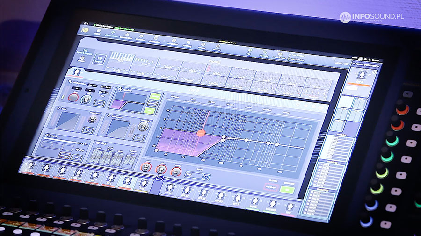Open the Gate curve thumbnail

coord(67,121)
